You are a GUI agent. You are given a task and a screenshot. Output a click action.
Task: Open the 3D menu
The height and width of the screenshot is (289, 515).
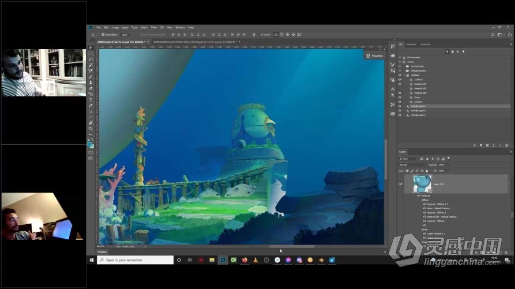[161, 27]
